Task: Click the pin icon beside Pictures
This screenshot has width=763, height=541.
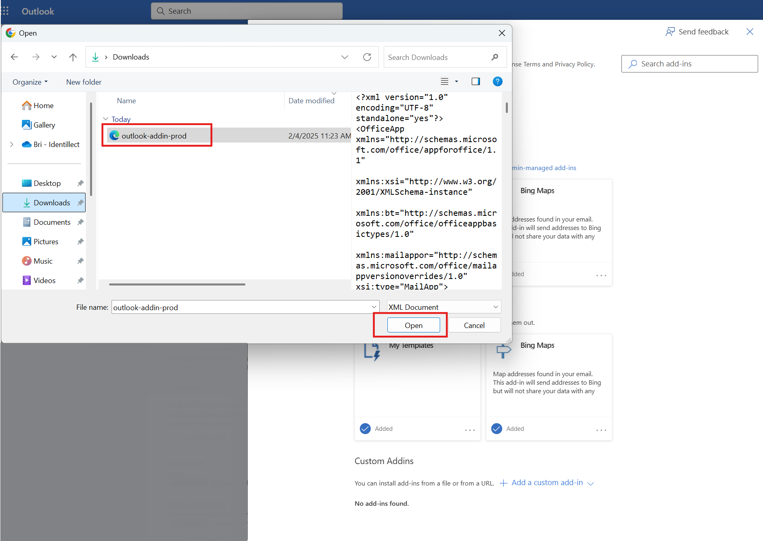Action: coord(80,242)
